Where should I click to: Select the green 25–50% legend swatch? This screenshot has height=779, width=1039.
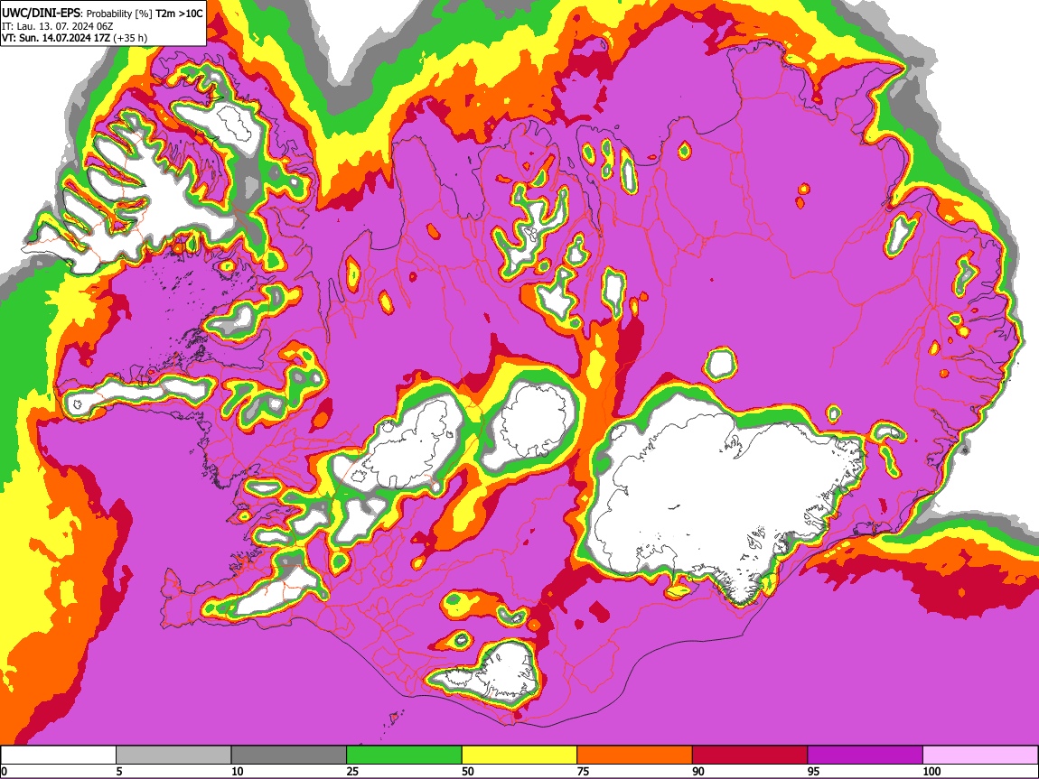pyautogui.click(x=404, y=756)
